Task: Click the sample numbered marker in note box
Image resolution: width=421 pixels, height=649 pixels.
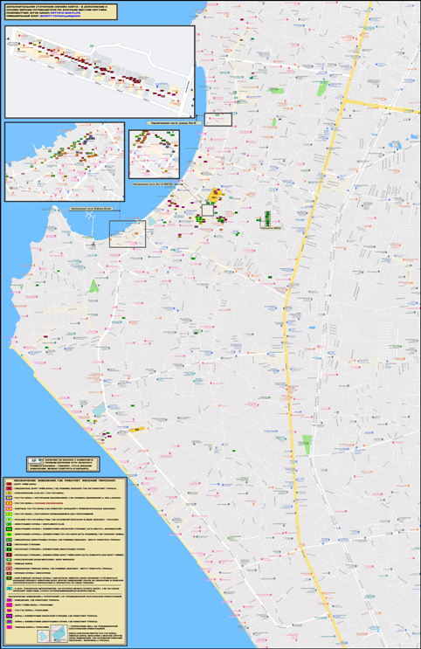Action: (34, 460)
